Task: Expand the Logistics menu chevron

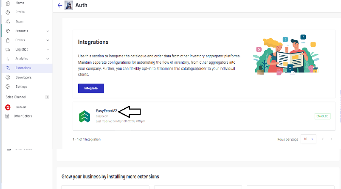Action: point(48,50)
